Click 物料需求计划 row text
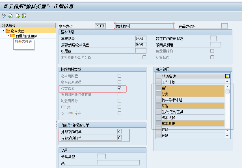 (x=172, y=100)
